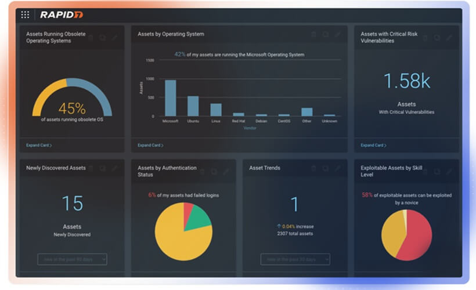Copy the Assets by Authentication Status card
This screenshot has height=290, width=476.
(x=214, y=172)
